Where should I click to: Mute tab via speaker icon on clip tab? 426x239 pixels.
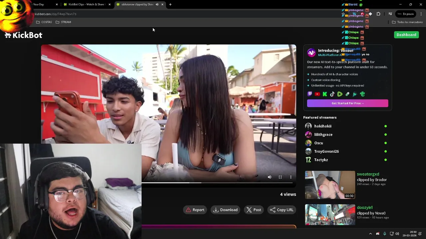click(157, 4)
